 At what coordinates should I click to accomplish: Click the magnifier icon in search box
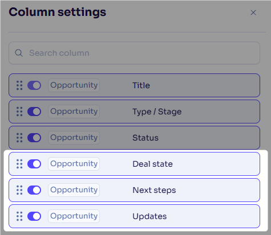(19, 53)
